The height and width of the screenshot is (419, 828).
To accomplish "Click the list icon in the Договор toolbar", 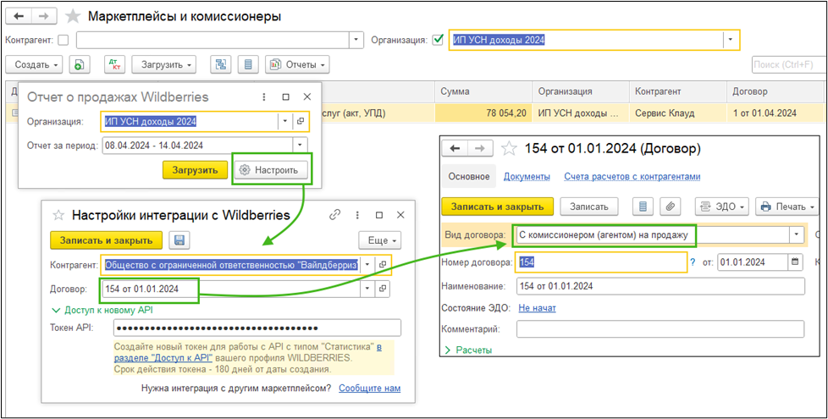I will [643, 207].
